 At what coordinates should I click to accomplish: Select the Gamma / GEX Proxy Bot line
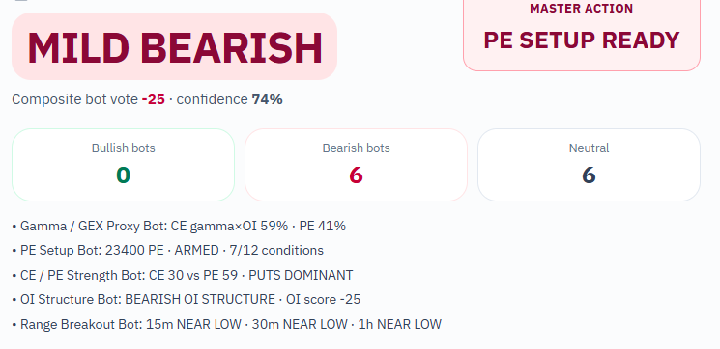[179, 226]
